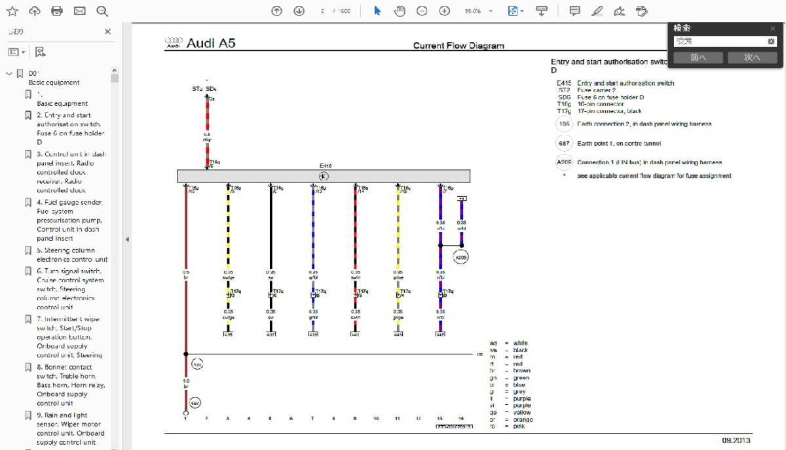Print the document with the printer icon
Viewport: 786px width, 450px height.
coord(57,11)
